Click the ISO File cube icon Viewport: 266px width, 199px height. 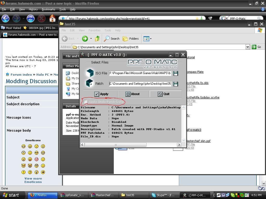pos(90,73)
